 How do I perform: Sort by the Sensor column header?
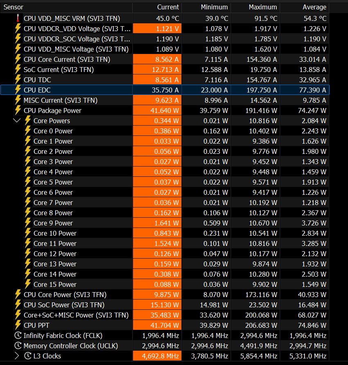pyautogui.click(x=14, y=7)
